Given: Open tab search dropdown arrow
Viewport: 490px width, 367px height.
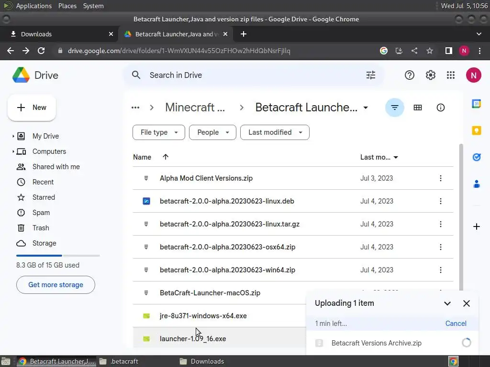Looking at the screenshot, I should pos(479,34).
